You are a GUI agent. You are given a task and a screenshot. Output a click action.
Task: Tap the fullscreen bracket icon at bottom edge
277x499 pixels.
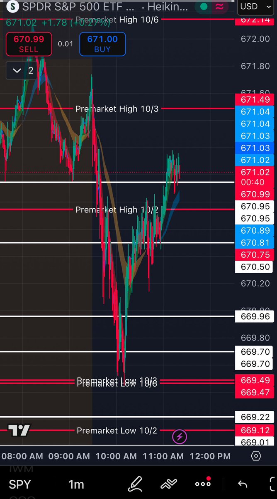pyautogui.click(x=273, y=484)
